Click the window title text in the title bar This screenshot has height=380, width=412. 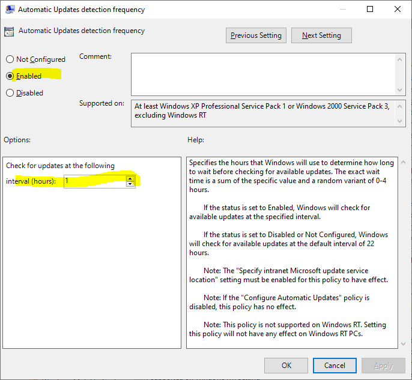82,10
